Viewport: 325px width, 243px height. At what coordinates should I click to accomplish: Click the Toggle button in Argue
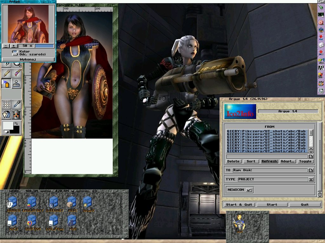(305, 161)
